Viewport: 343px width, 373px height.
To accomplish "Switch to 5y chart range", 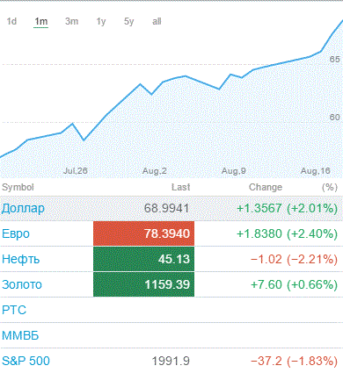I will pyautogui.click(x=128, y=21).
